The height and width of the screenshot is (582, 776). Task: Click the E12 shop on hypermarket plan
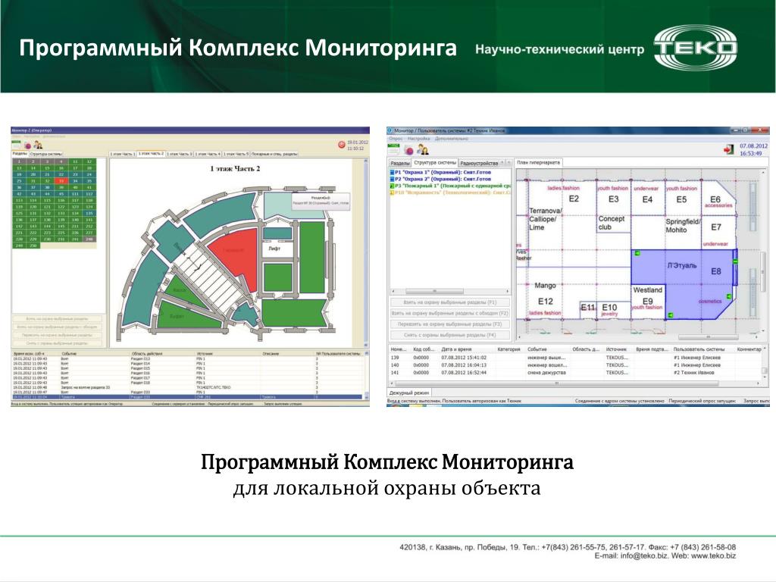pyautogui.click(x=546, y=301)
